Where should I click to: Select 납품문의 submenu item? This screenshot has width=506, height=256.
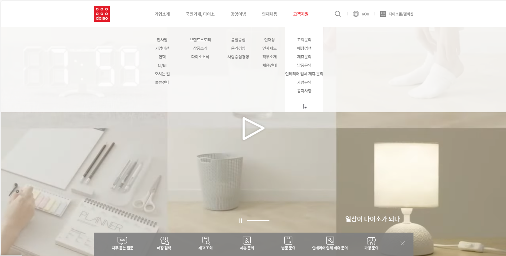pyautogui.click(x=304, y=65)
